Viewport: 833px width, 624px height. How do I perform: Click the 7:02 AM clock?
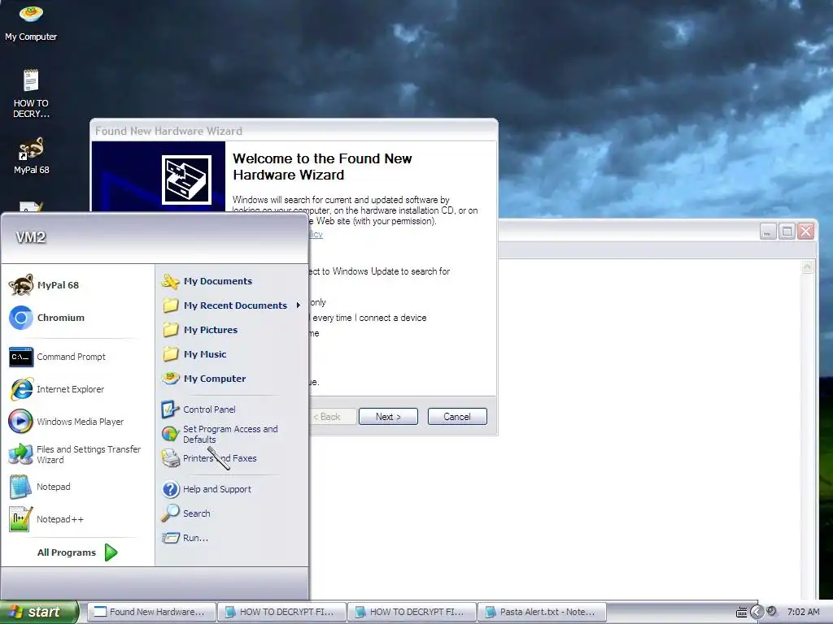click(x=803, y=612)
